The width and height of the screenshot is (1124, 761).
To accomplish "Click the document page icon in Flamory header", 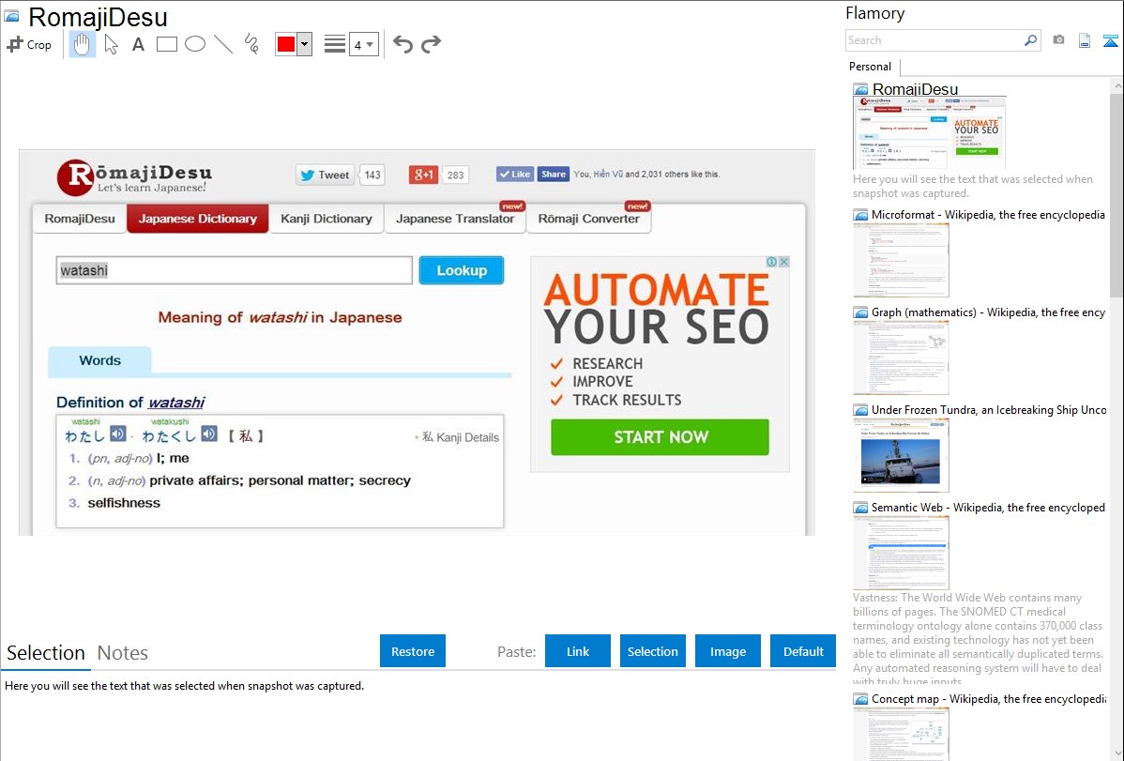I will click(x=1085, y=40).
